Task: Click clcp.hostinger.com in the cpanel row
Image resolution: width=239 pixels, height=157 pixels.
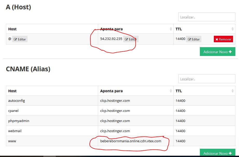Action: click(115, 111)
